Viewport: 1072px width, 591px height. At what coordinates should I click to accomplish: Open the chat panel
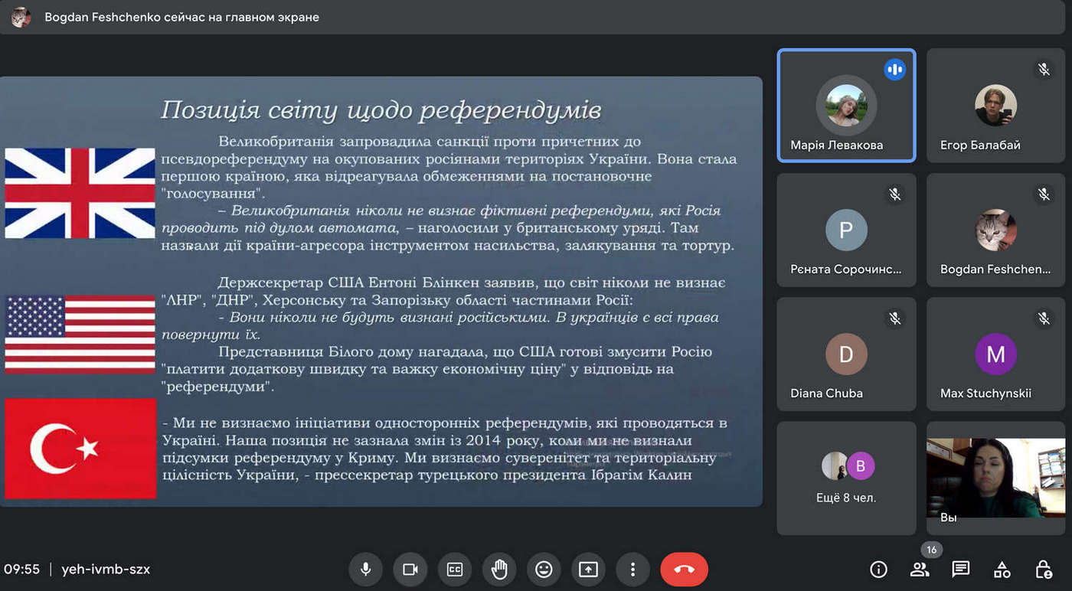(x=961, y=570)
